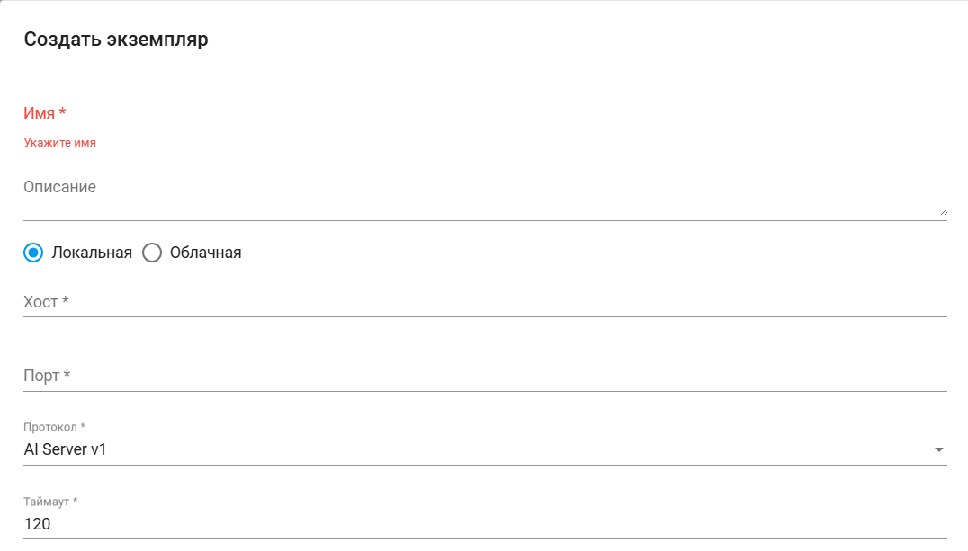
Task: Click the red Укажите имя error message
Action: point(60,143)
